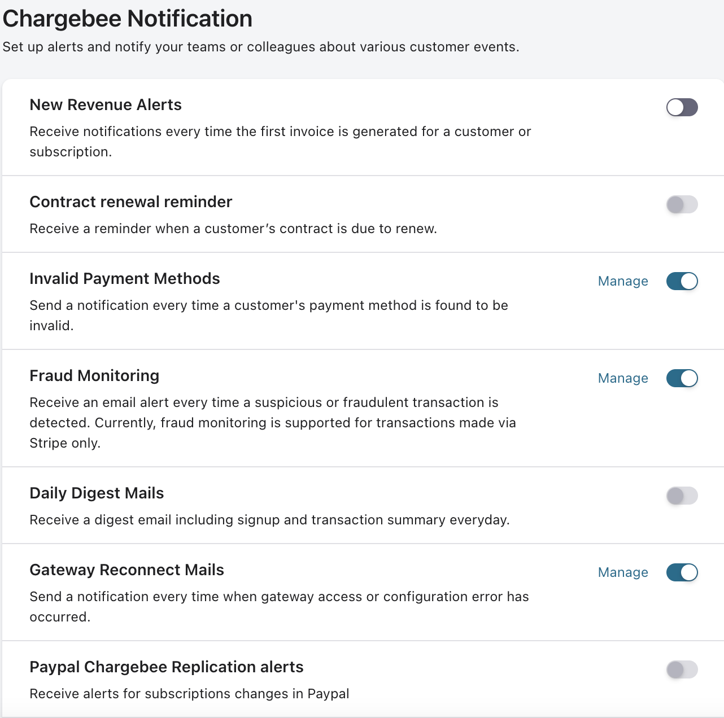
Task: Open Manage for Gateway Reconnect Mails
Action: tap(623, 572)
